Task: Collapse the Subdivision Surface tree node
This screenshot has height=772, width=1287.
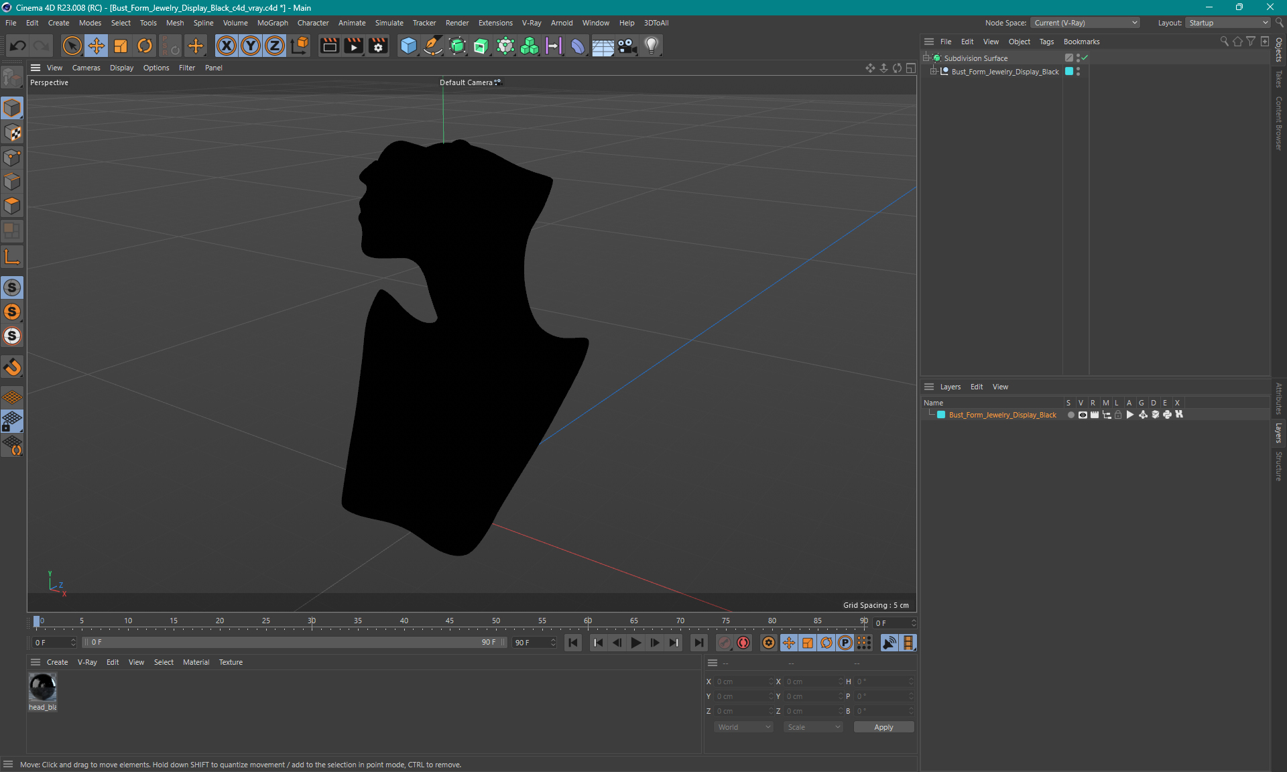Action: tap(926, 58)
